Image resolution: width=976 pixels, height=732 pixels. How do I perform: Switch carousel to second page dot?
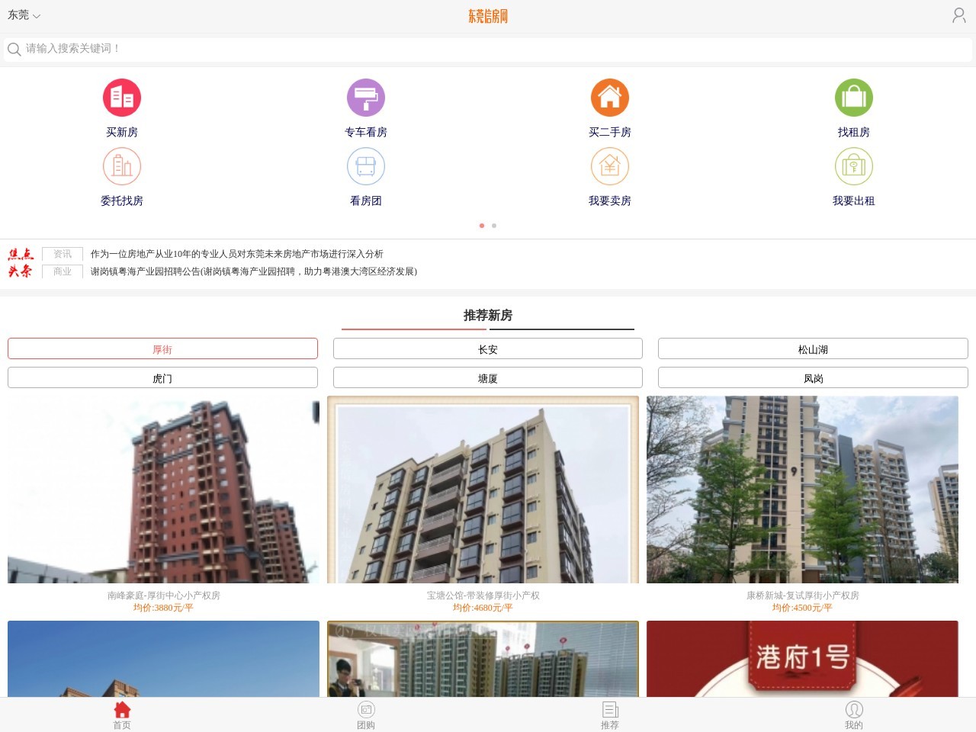tap(494, 226)
